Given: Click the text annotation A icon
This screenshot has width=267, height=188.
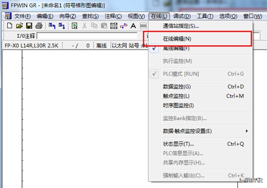Looking at the screenshot, I should 133,26.
